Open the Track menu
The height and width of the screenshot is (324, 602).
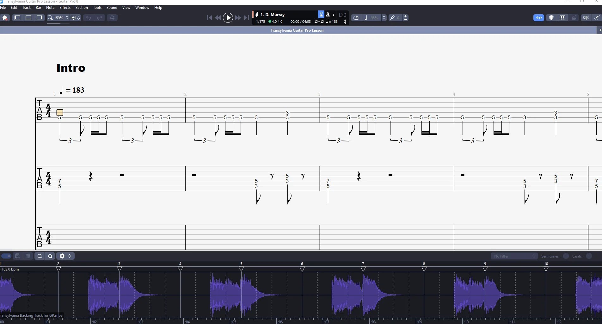(x=27, y=8)
